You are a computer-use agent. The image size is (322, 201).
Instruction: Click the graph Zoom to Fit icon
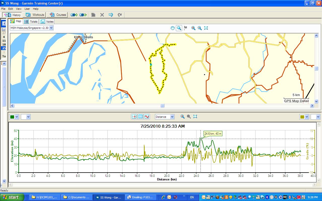[x=195, y=117]
